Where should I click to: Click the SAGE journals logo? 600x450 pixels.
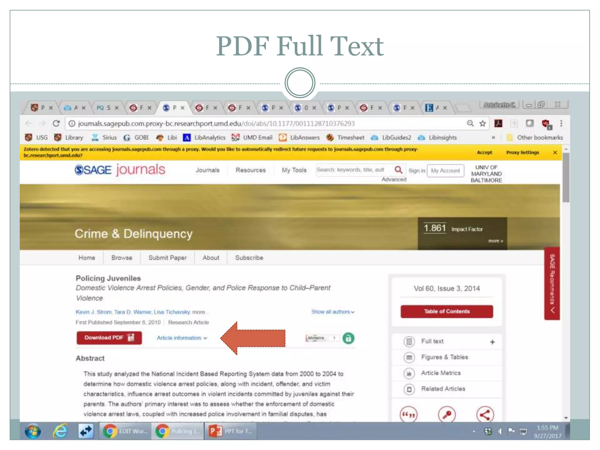(120, 170)
